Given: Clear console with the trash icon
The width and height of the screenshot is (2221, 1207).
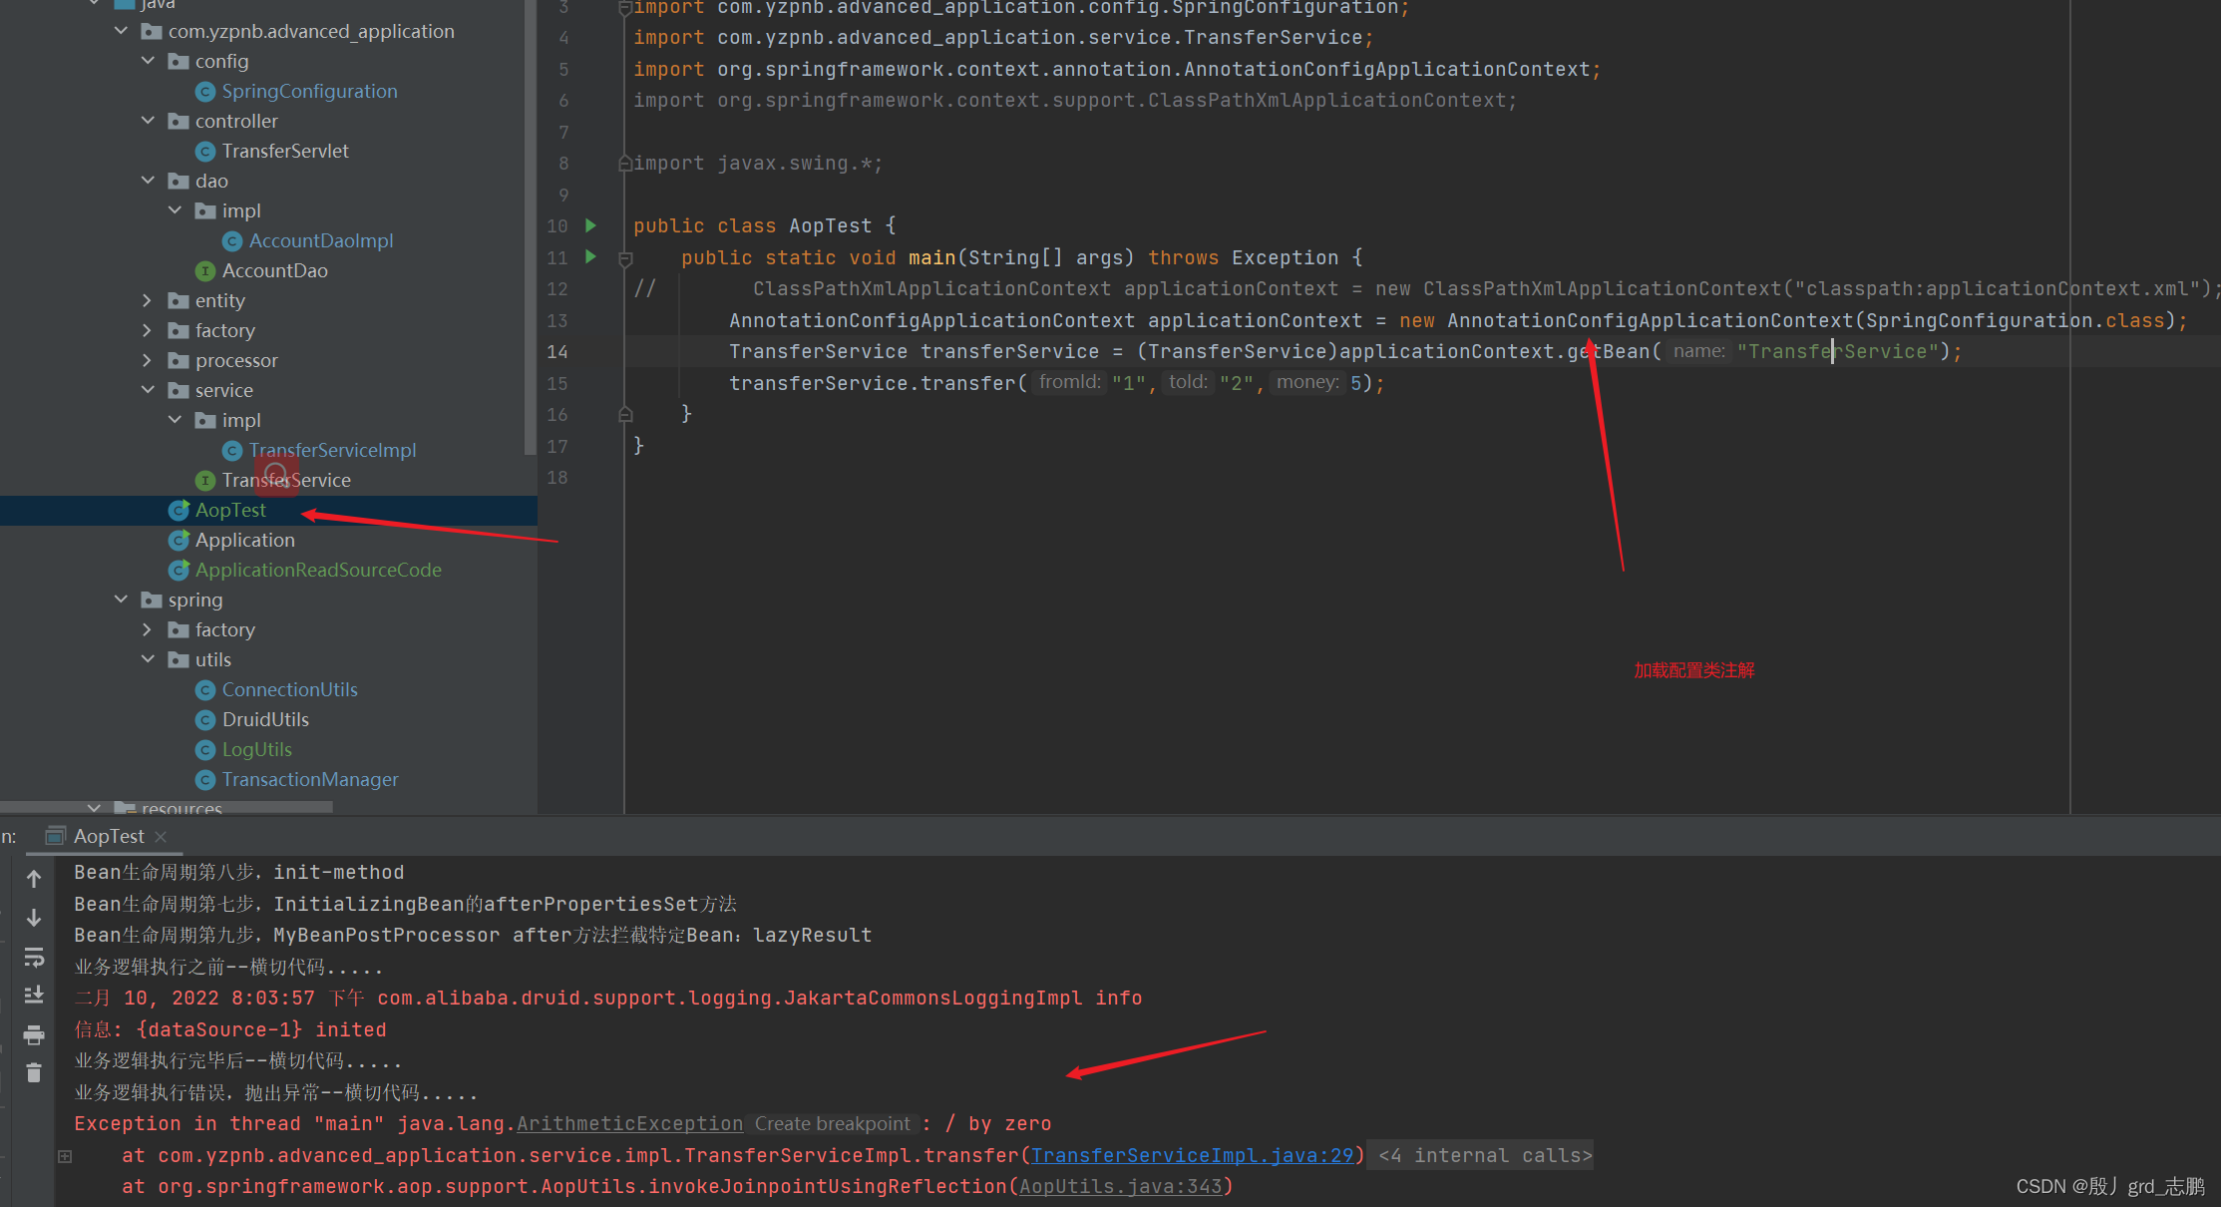Looking at the screenshot, I should coord(34,1073).
